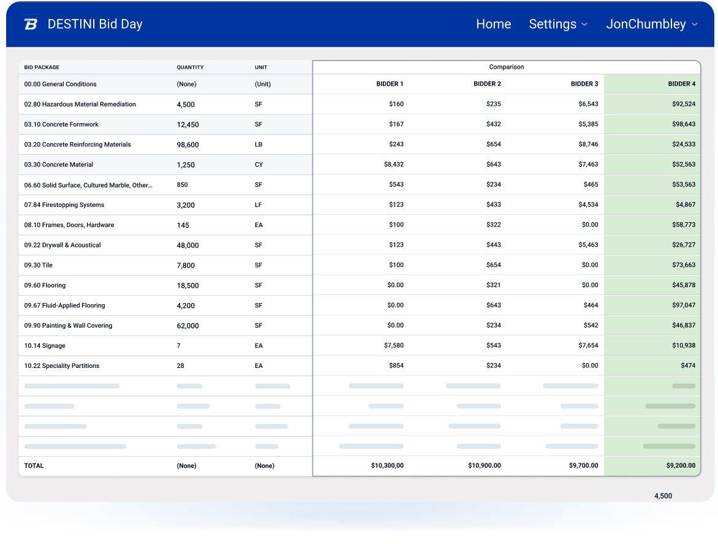Viewport: 718px width, 551px height.
Task: Click the Comparison section header
Action: click(x=507, y=67)
